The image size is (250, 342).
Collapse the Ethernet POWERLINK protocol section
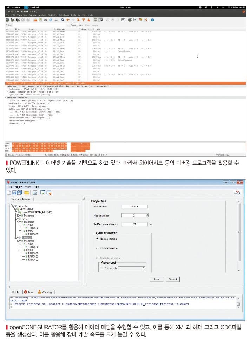(6, 97)
